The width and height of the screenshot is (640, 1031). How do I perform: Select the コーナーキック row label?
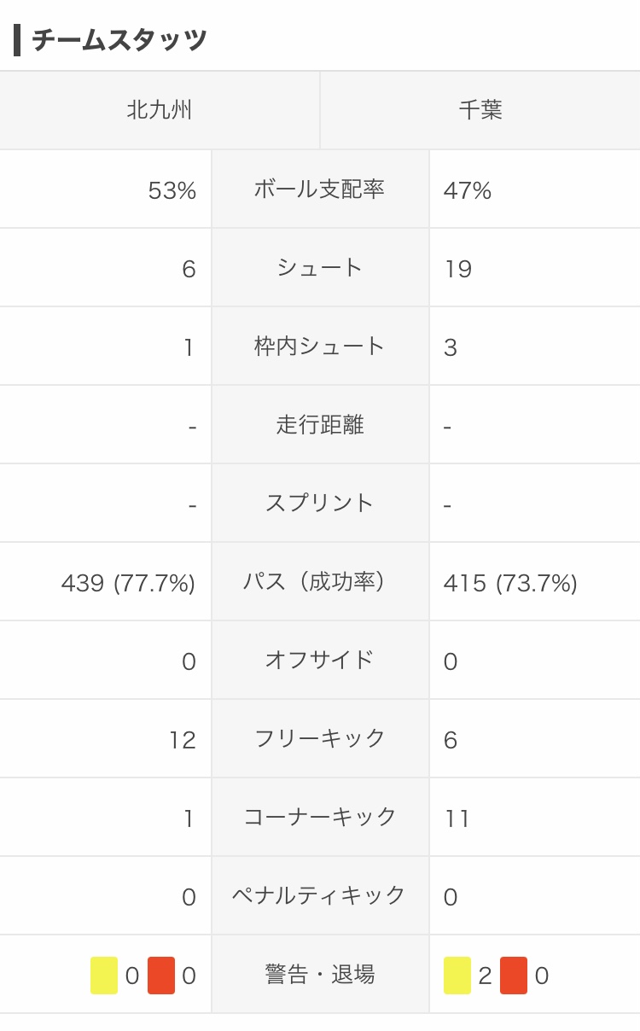[320, 818]
